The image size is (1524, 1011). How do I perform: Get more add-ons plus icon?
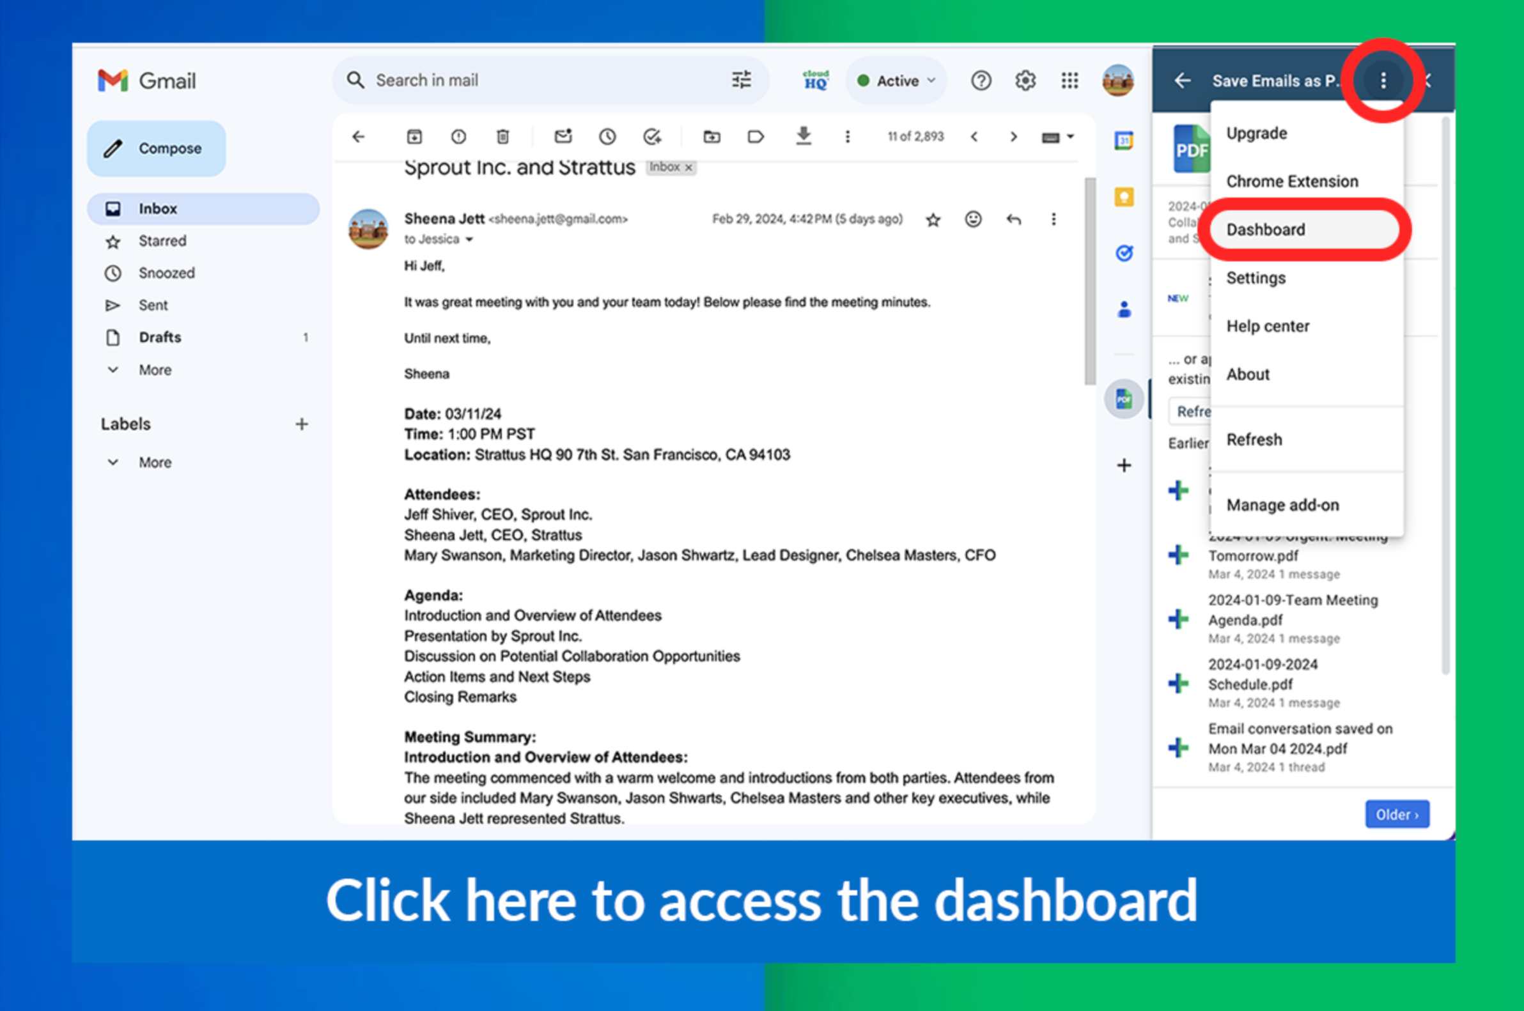click(1123, 465)
